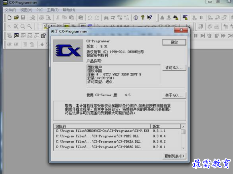The width and height of the screenshot is (233, 174).
Task: Open the 帮助(H) menu
Action: (x=69, y=10)
